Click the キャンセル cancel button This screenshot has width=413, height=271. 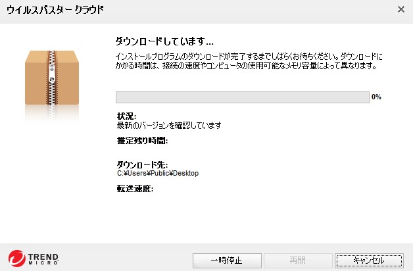[369, 260]
